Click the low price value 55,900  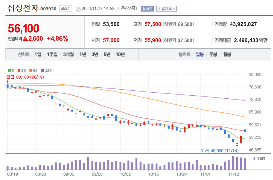pyautogui.click(x=153, y=40)
